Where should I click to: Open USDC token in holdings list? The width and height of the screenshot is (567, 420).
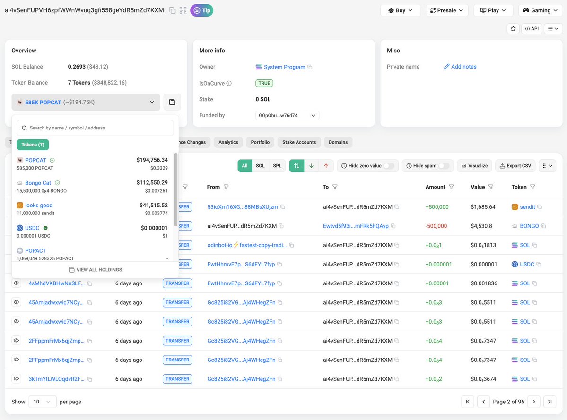coord(32,228)
